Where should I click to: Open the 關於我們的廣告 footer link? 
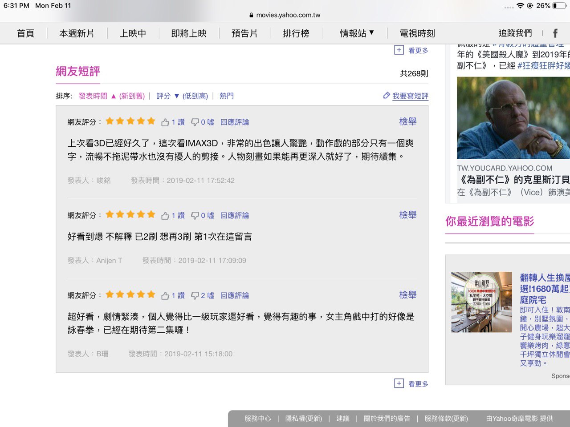click(x=387, y=419)
